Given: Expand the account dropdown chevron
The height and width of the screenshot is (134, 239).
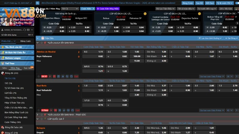Looking at the screenshot, I should tap(32, 30).
